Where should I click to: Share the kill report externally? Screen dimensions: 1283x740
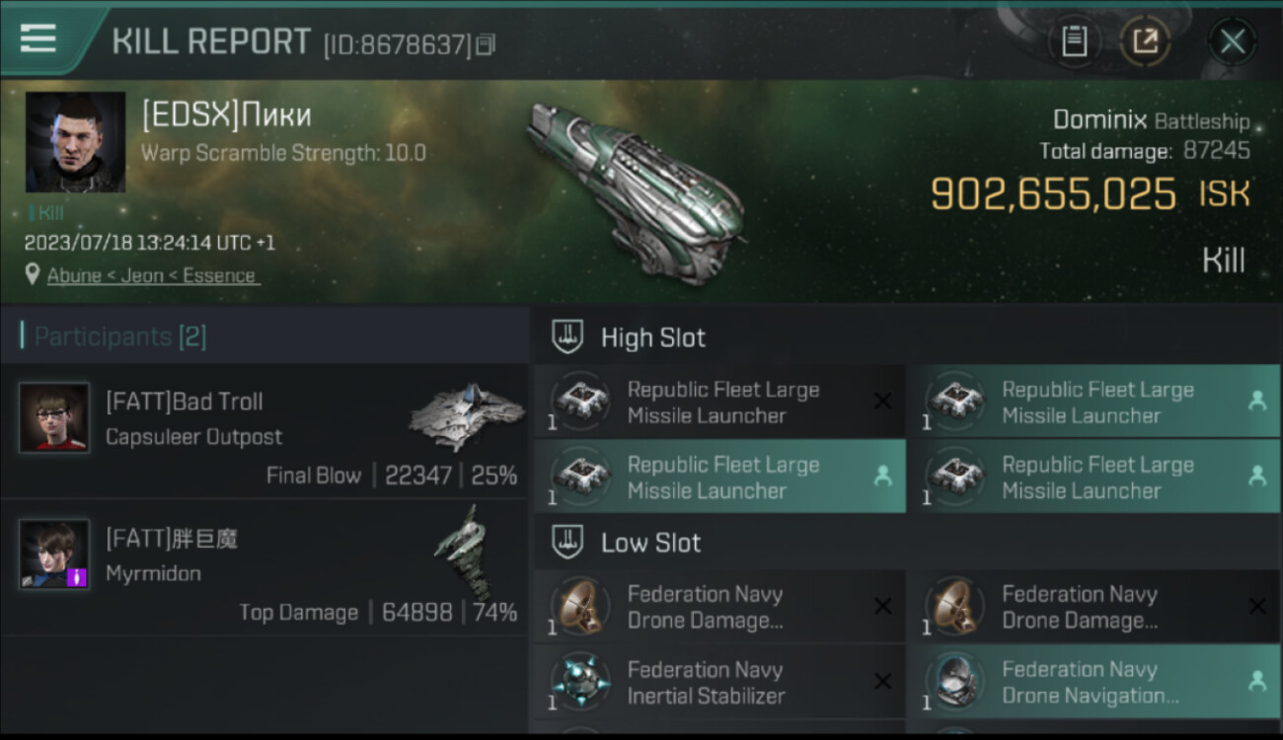pos(1145,41)
